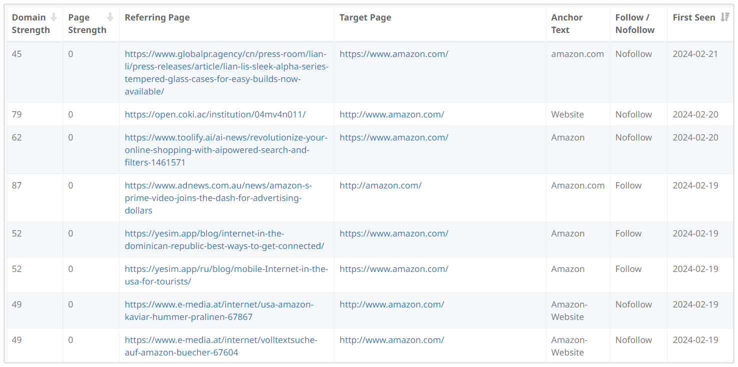Open target page link in open.coki.ac row
Image resolution: width=738 pixels, height=367 pixels.
(x=391, y=114)
